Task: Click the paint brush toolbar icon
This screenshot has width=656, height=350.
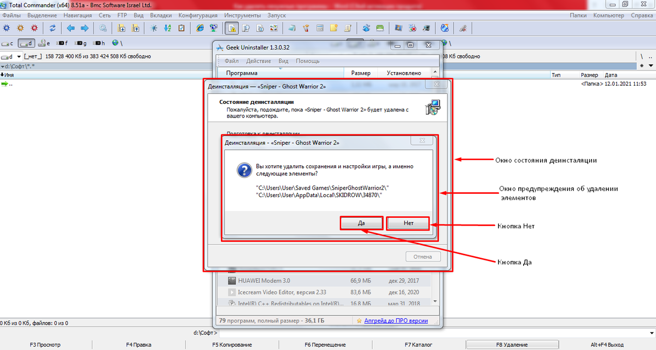Action: click(306, 28)
